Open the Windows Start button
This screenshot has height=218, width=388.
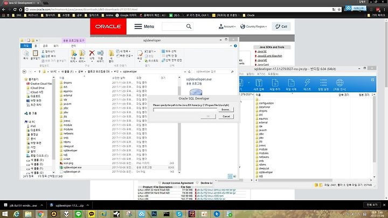[5, 214]
